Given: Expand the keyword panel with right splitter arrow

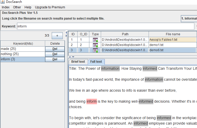Looking at the screenshot, I should click(x=66, y=35).
